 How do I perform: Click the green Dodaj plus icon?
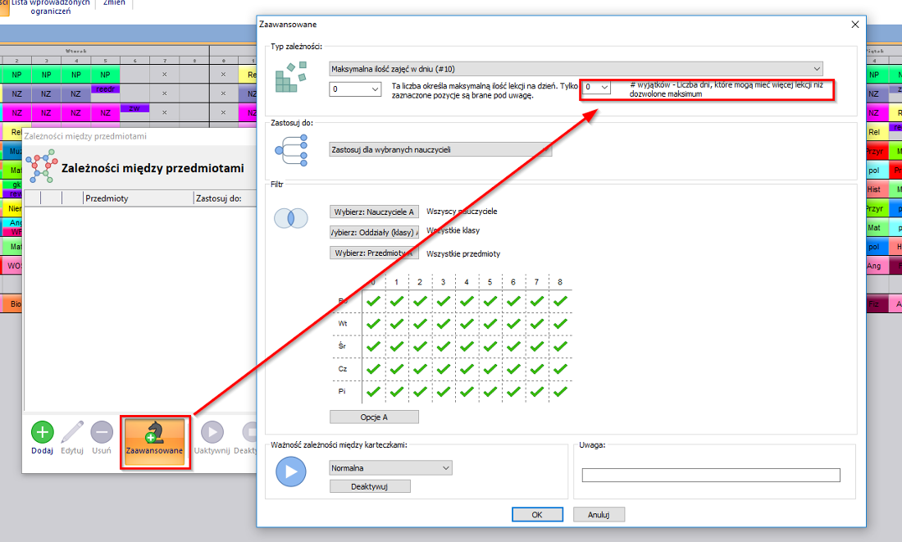(x=43, y=432)
